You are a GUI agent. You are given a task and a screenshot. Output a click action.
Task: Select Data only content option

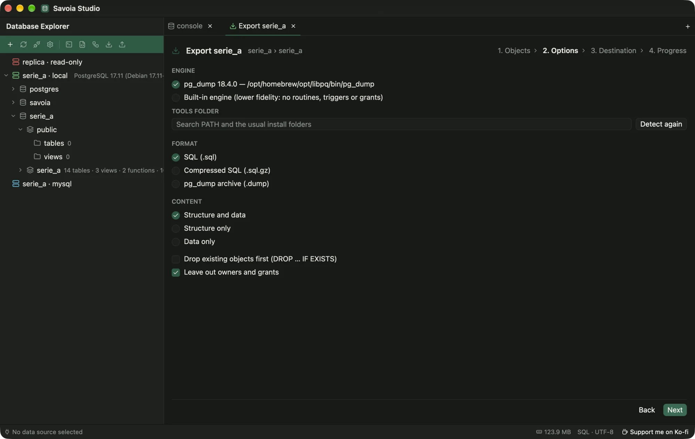coord(176,242)
